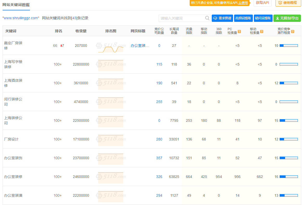View the ranking chart for 办公室装潢
Viewport: 302px width, 205px height.
coord(111,196)
